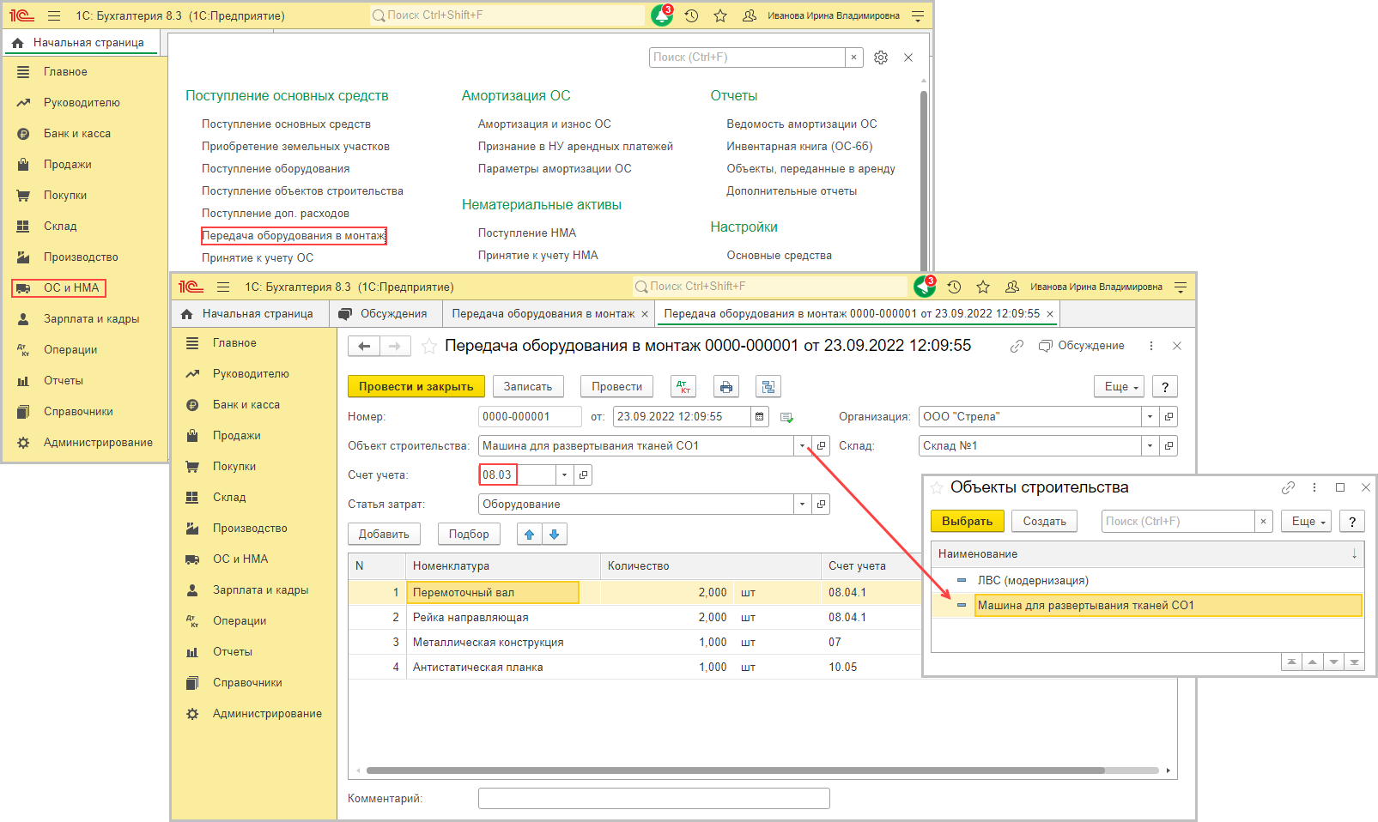This screenshot has height=822, width=1378.
Task: Click the horizontal scrollbar under the items table
Action: tap(735, 771)
